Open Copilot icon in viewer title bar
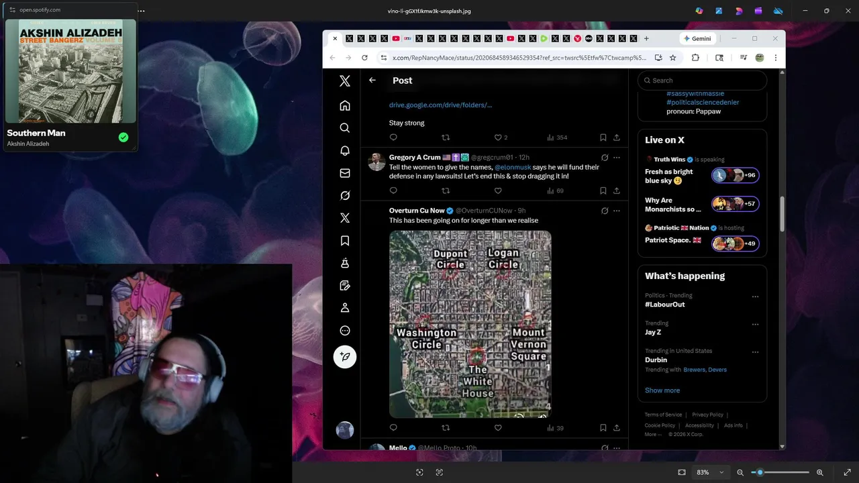This screenshot has width=859, height=483. click(699, 11)
